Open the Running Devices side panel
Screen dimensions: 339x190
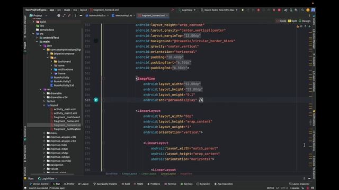(x=314, y=141)
